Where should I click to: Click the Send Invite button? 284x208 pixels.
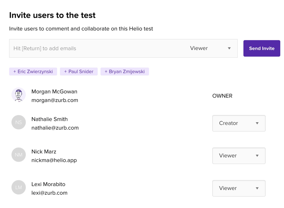pos(262,48)
